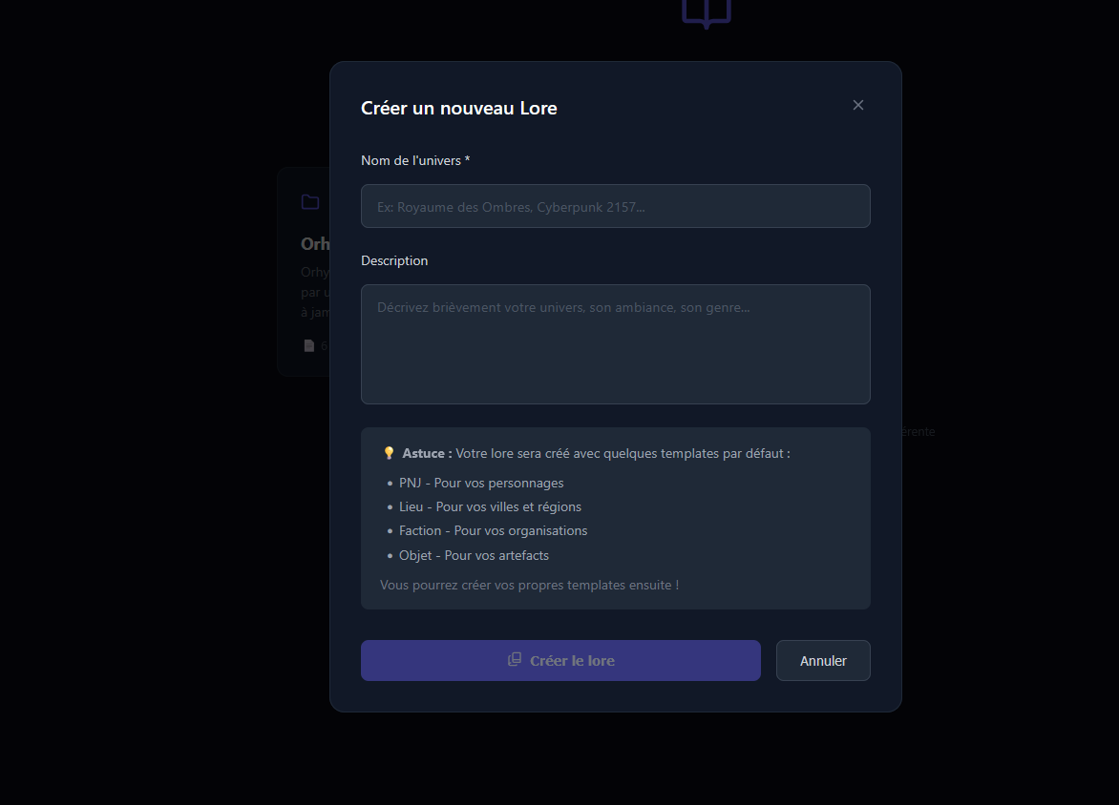The width and height of the screenshot is (1119, 805).
Task: Click the Vous pourrez créer vos propres templates text
Action: (530, 585)
